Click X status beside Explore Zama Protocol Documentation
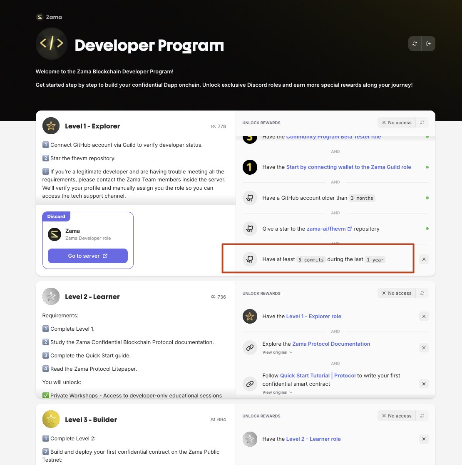 tap(424, 347)
